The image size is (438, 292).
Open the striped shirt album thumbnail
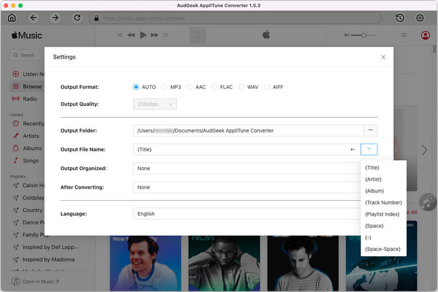[303, 263]
